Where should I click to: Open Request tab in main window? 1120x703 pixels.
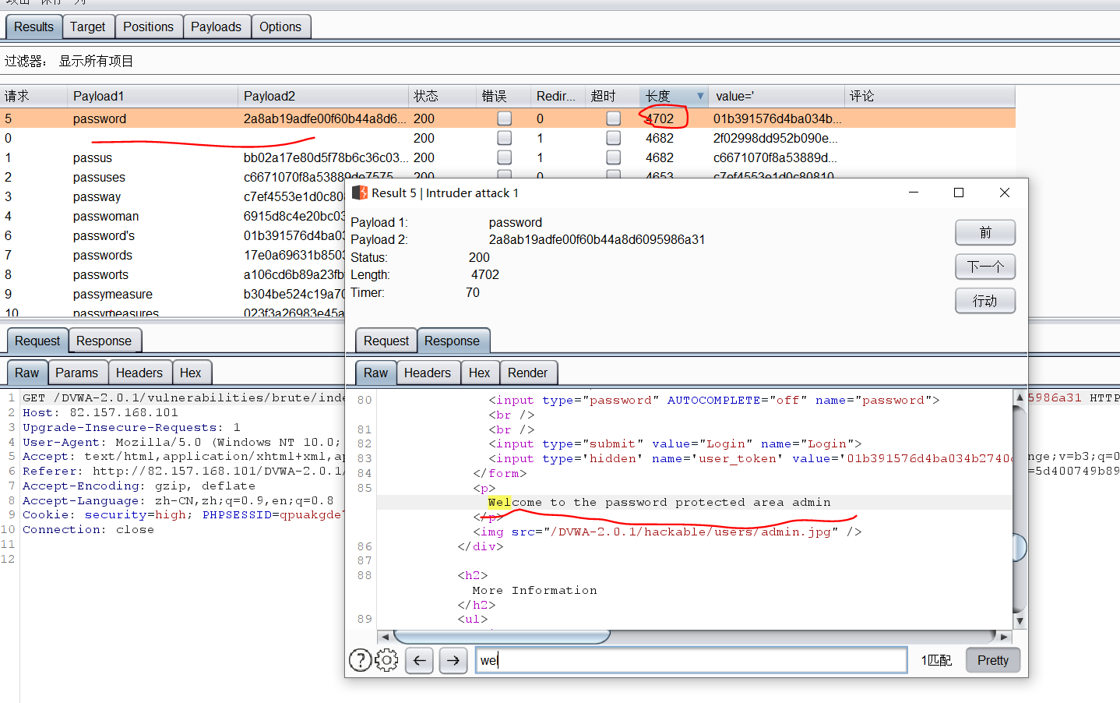(37, 341)
